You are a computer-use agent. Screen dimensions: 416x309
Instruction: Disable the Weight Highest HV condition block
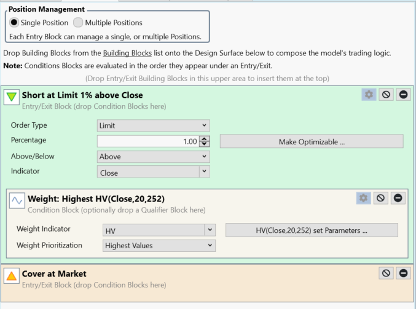(x=380, y=198)
